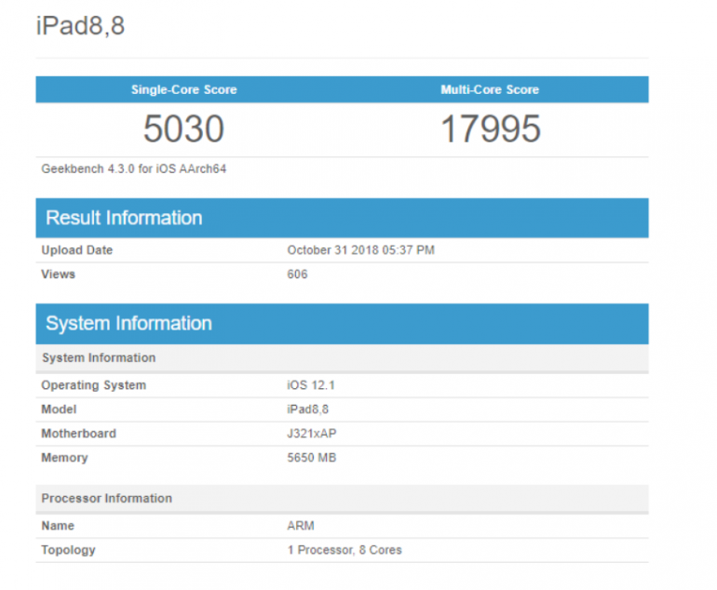Click the Multi-Core Score column header
Image resolution: width=717 pixels, height=590 pixels.
490,90
